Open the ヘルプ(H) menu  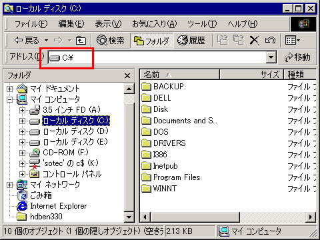pos(243,24)
